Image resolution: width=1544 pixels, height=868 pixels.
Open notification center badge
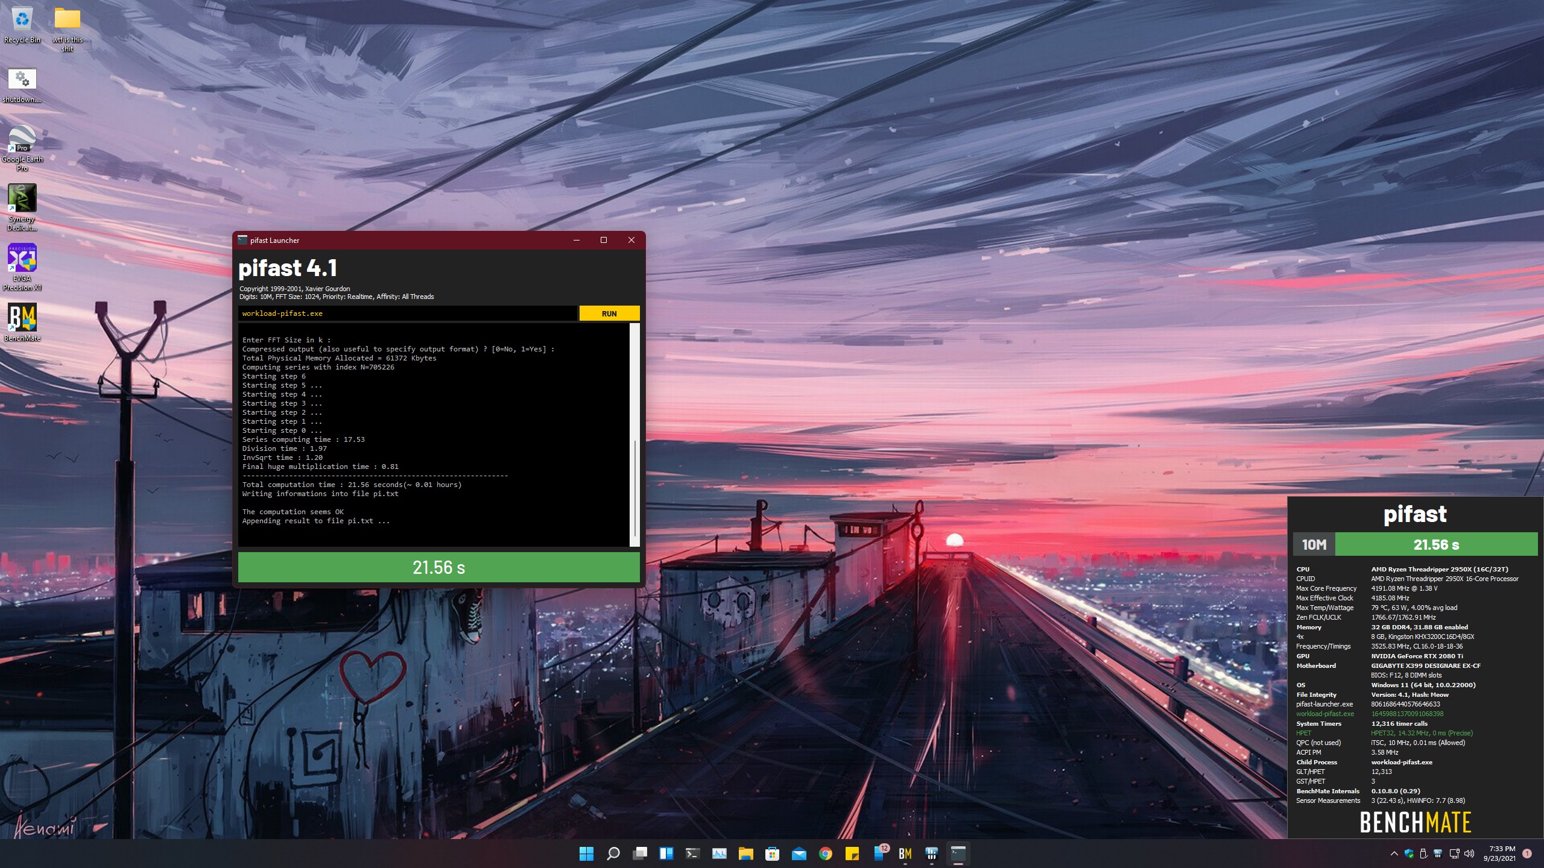[1527, 854]
